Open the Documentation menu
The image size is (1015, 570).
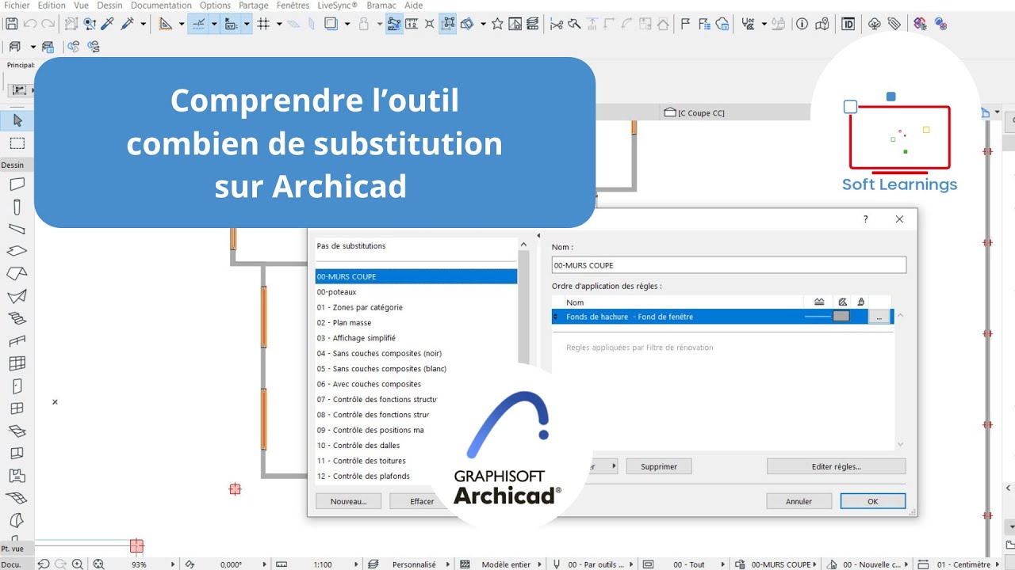pyautogui.click(x=161, y=5)
